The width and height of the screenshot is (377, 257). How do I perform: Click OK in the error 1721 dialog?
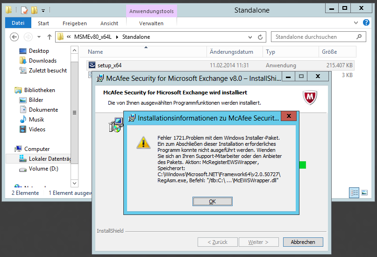click(212, 201)
